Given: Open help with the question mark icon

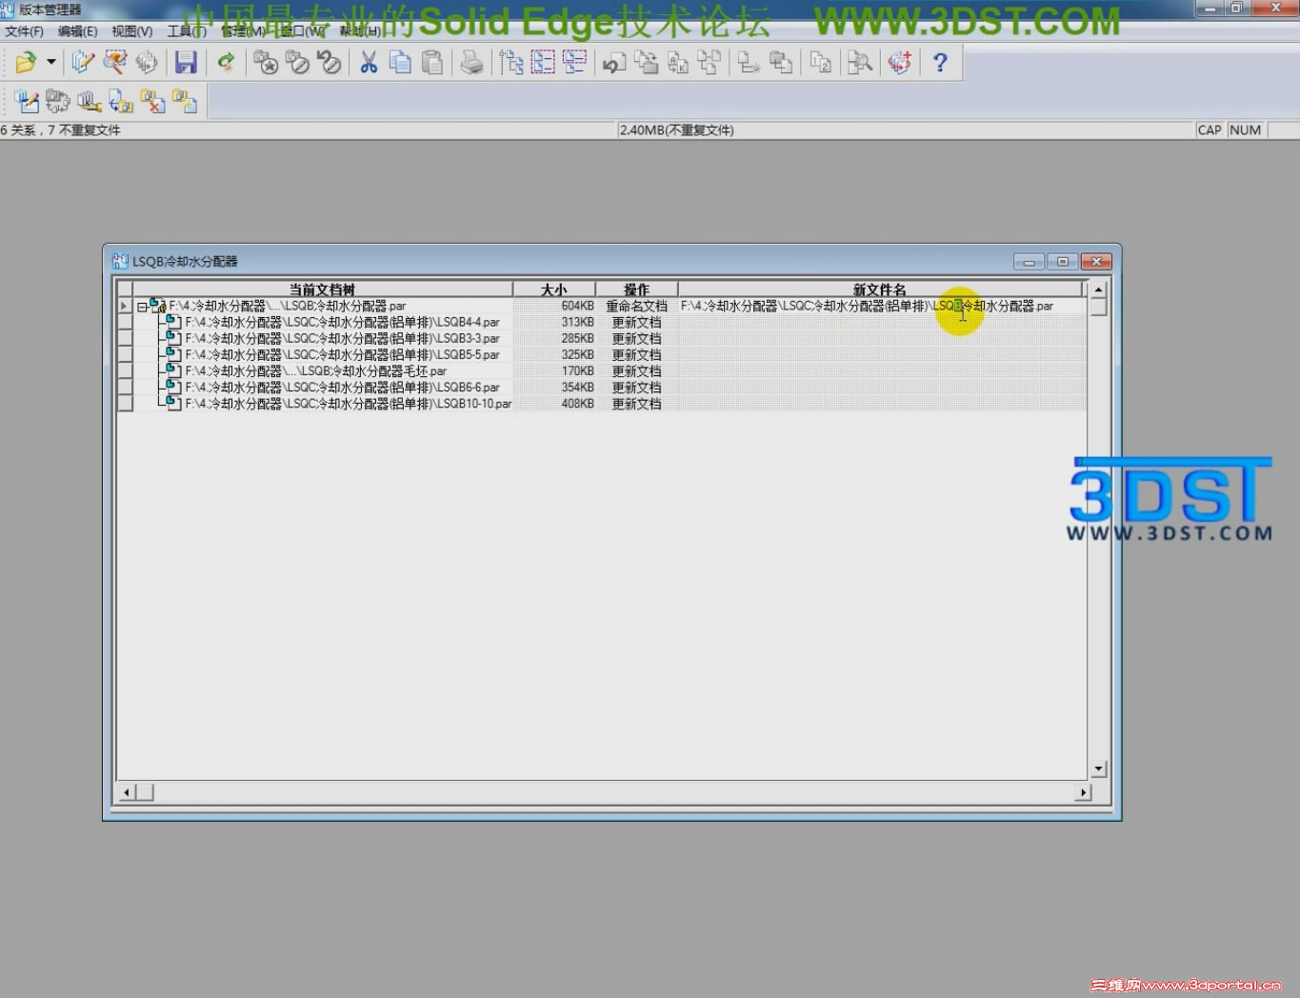Looking at the screenshot, I should point(940,63).
